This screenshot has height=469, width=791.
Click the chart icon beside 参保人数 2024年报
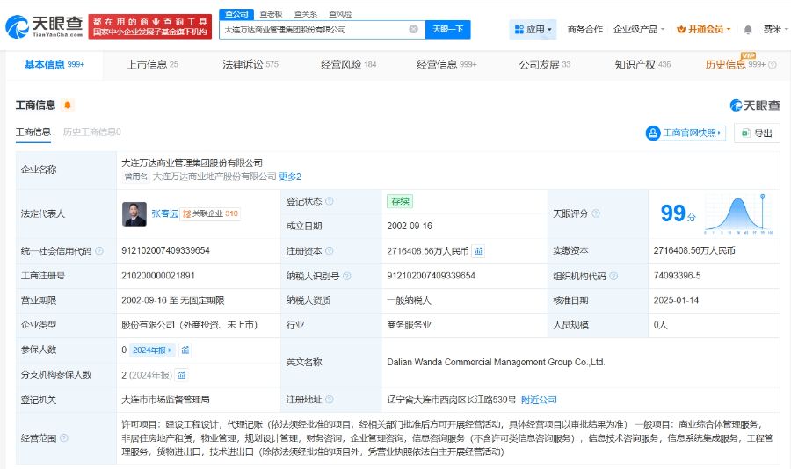coord(185,350)
